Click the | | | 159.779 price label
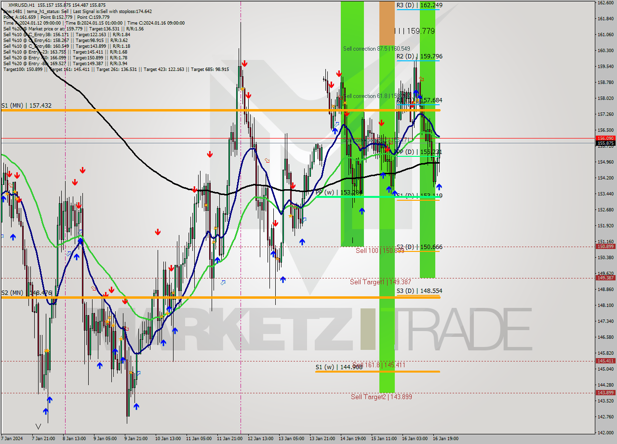Image resolution: width=617 pixels, height=444 pixels. point(415,31)
